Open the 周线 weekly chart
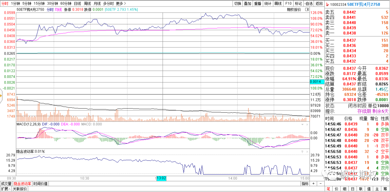This screenshot has height=192, width=390. [87, 4]
